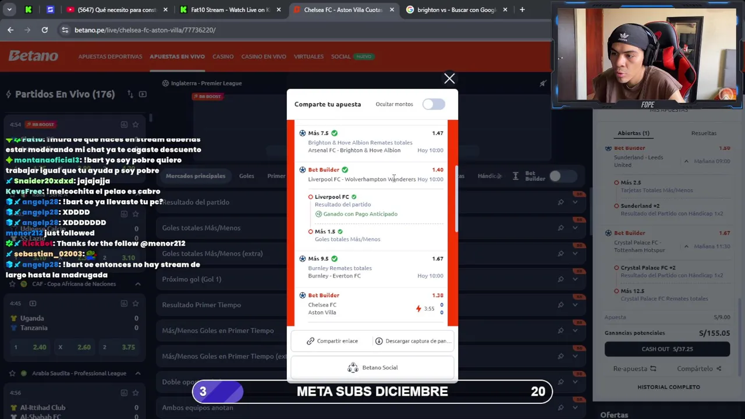Expand the Próximo gol (Gol 1) market chevron
This screenshot has width=745, height=419.
click(575, 279)
